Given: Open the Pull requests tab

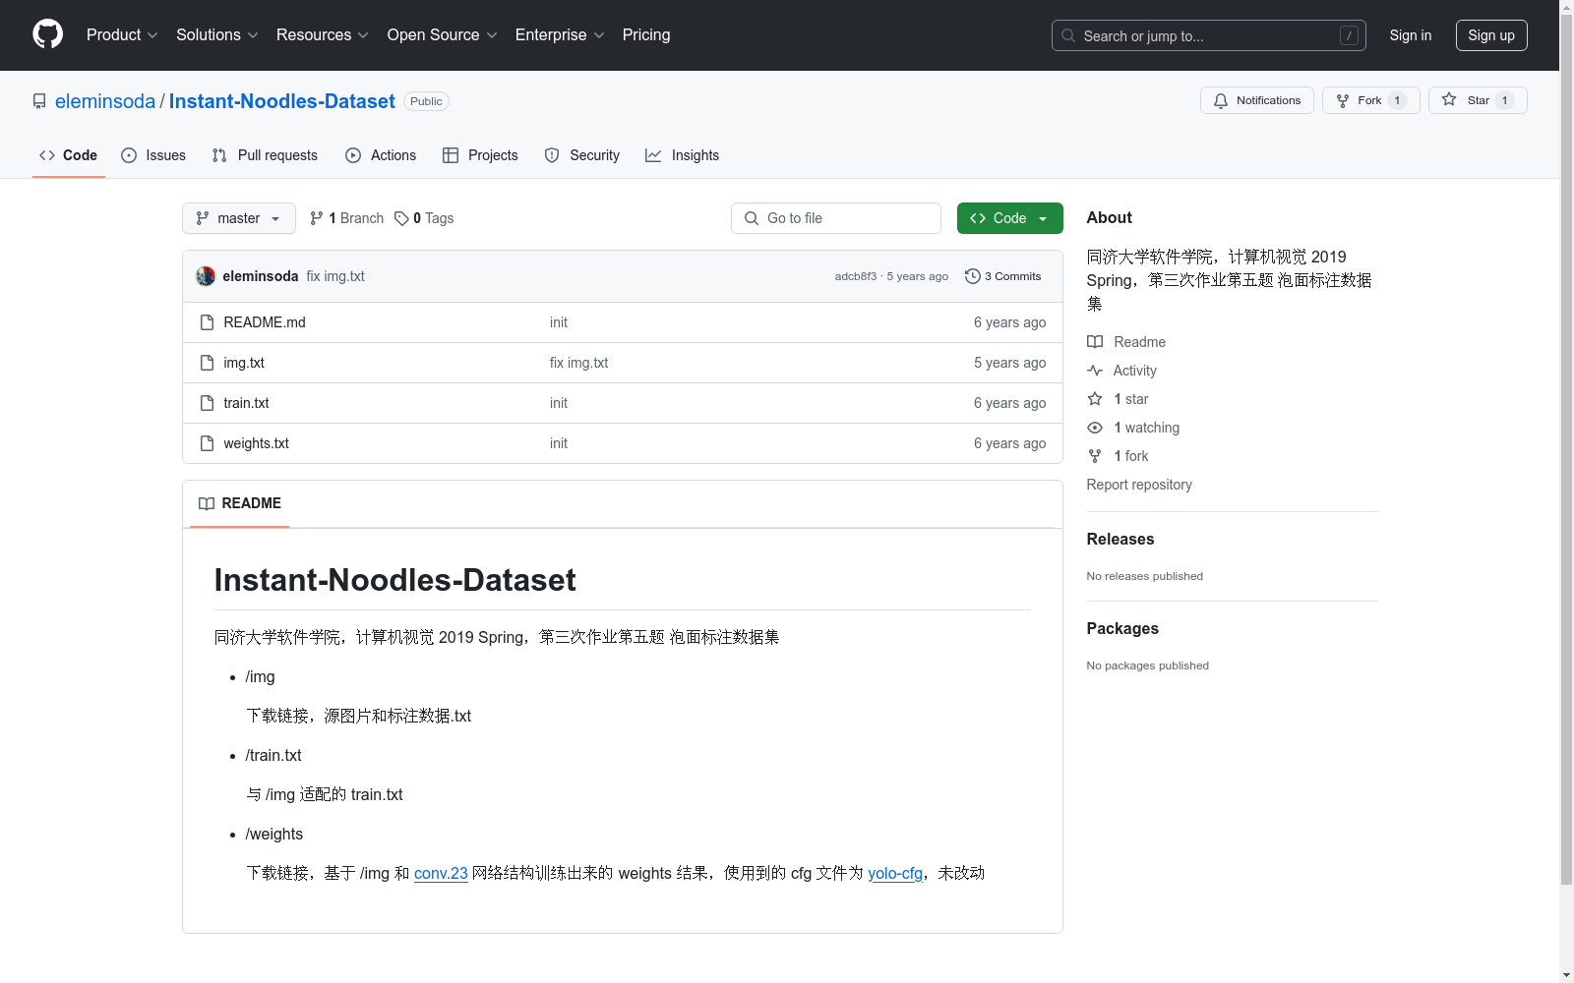Looking at the screenshot, I should pyautogui.click(x=265, y=155).
